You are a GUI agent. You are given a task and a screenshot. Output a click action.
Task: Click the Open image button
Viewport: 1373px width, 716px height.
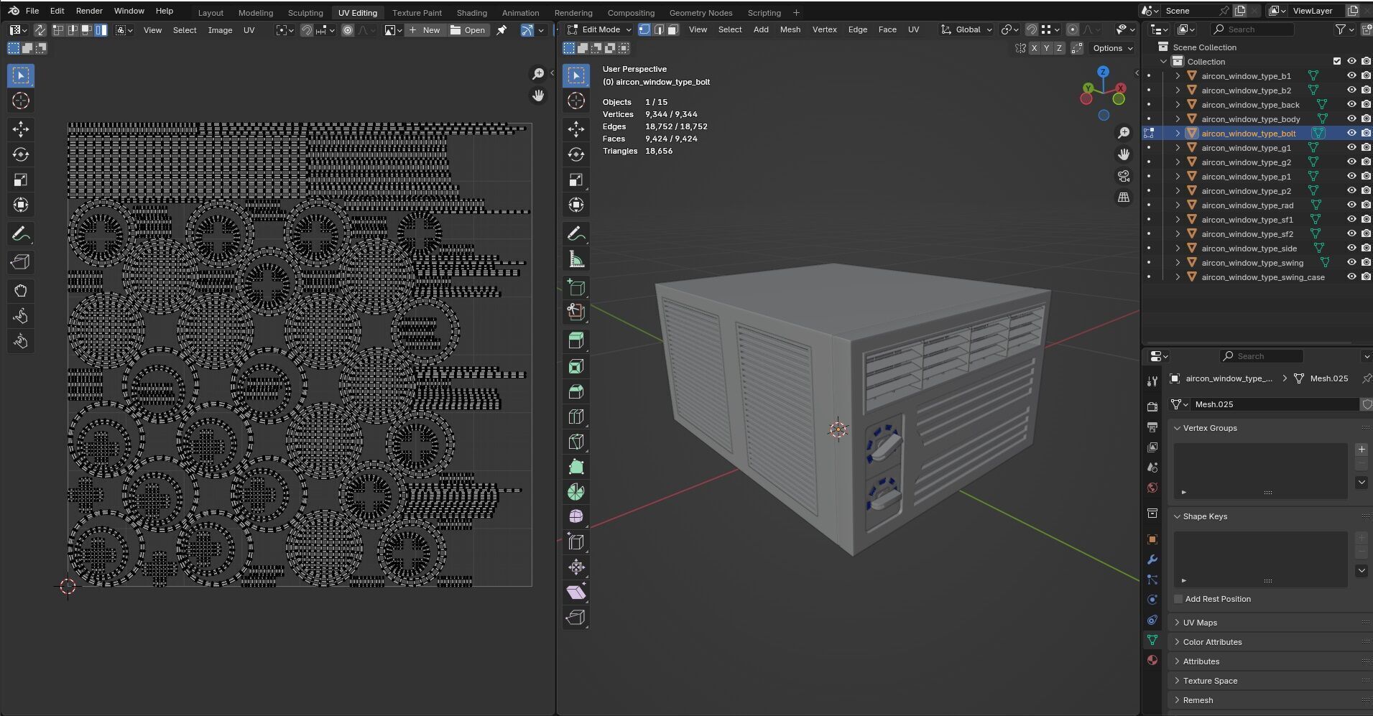(x=468, y=30)
